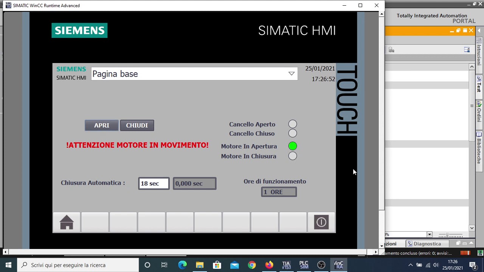Image resolution: width=484 pixels, height=272 pixels.
Task: Click the Ore di funzionamento label
Action: [275, 181]
